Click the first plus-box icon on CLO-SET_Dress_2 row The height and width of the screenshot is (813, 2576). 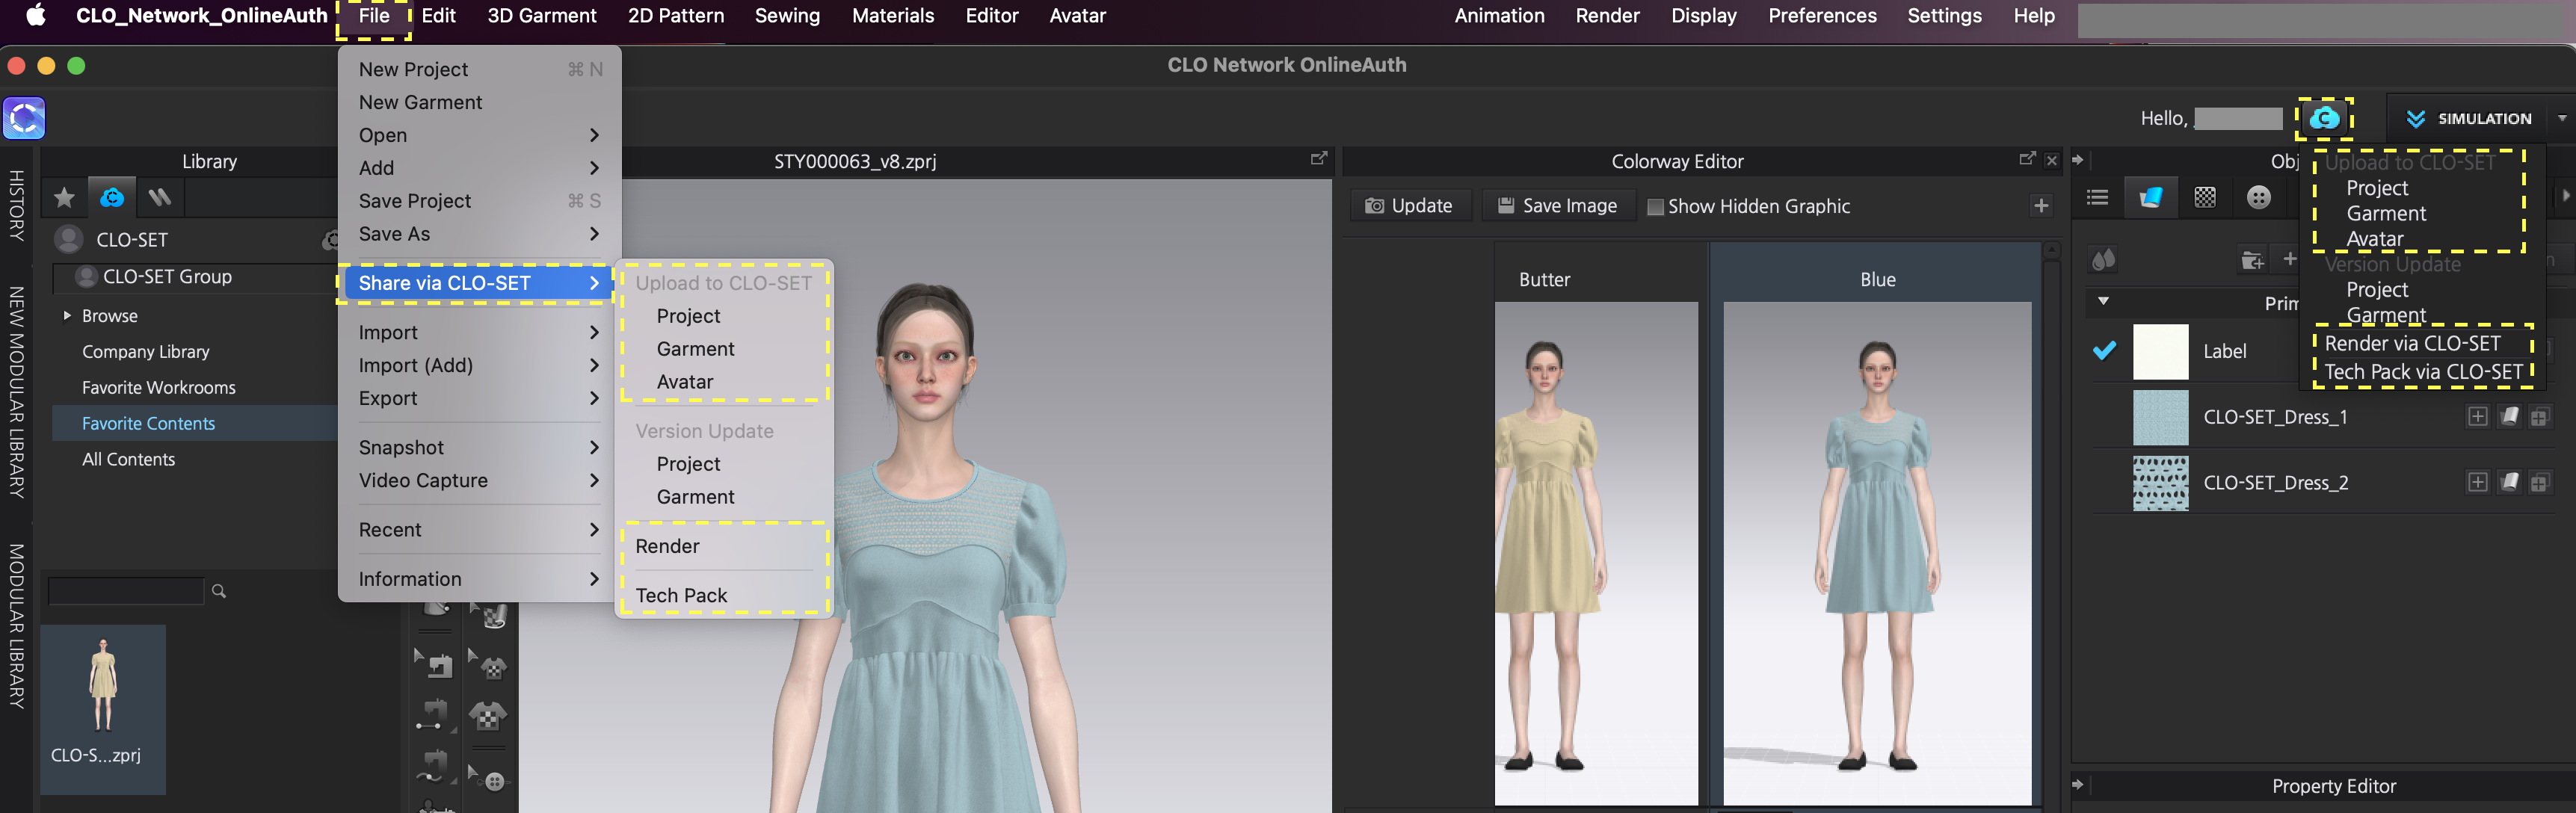(x=2477, y=483)
